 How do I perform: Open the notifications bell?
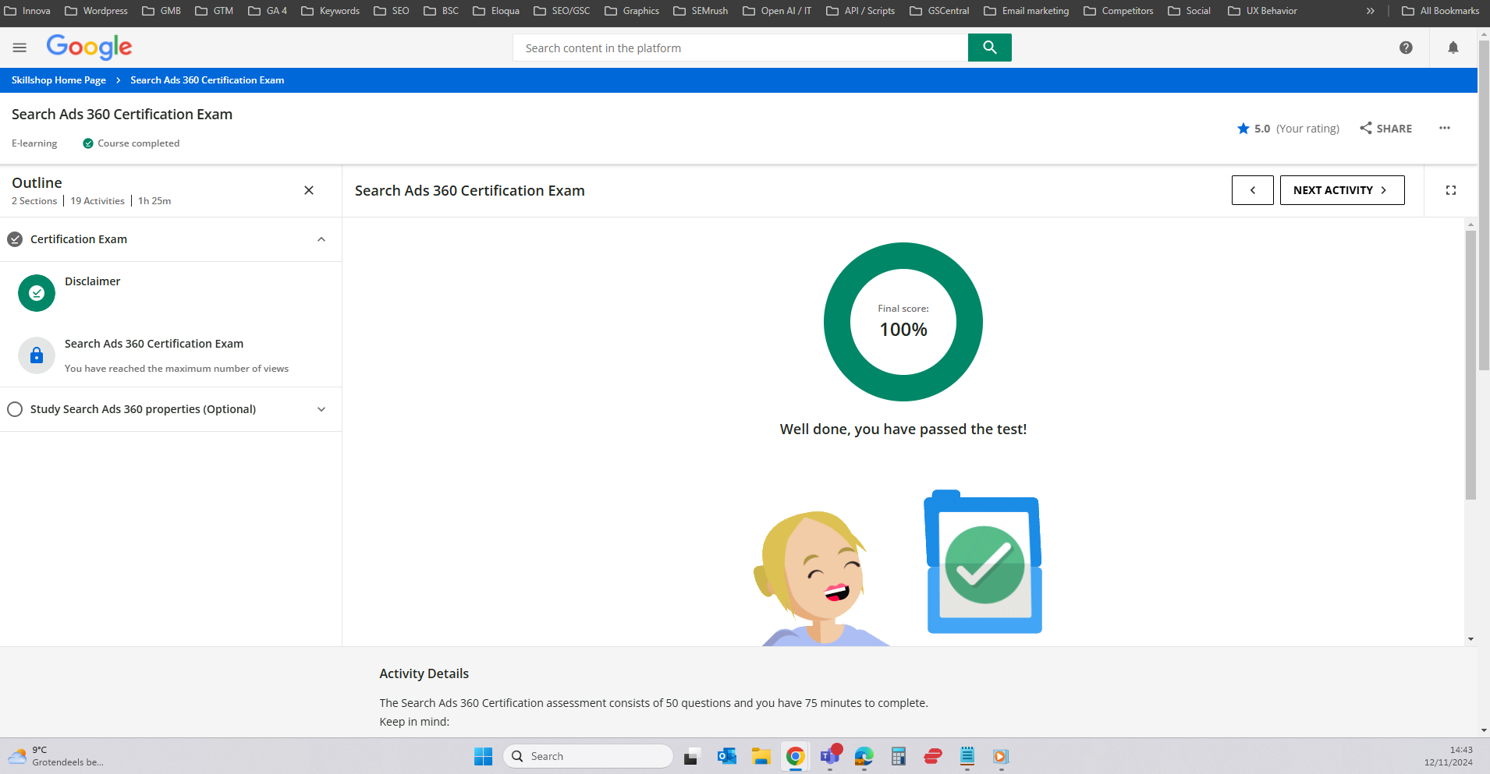tap(1453, 48)
